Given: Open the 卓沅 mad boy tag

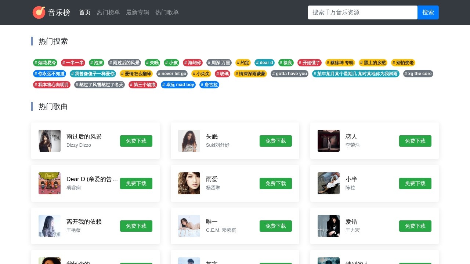Looking at the screenshot, I should tap(178, 85).
